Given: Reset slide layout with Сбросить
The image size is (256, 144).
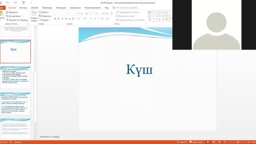Looking at the screenshot, I should [x=45, y=16].
